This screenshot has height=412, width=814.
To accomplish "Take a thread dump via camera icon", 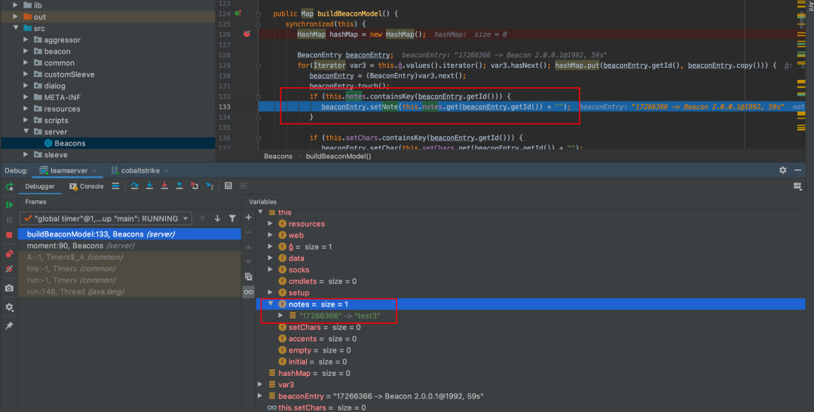I will (x=9, y=288).
